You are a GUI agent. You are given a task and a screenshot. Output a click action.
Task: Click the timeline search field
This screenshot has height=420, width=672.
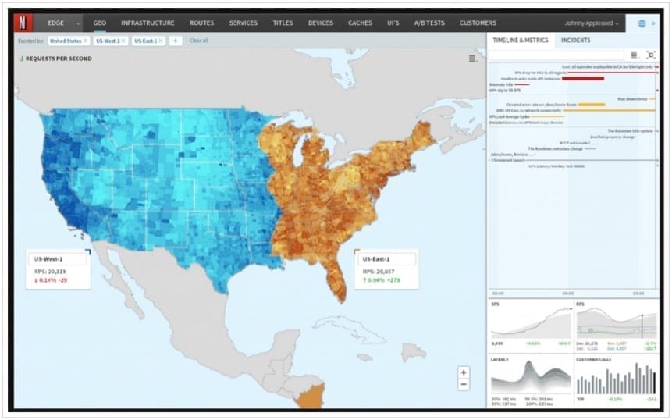click(557, 55)
